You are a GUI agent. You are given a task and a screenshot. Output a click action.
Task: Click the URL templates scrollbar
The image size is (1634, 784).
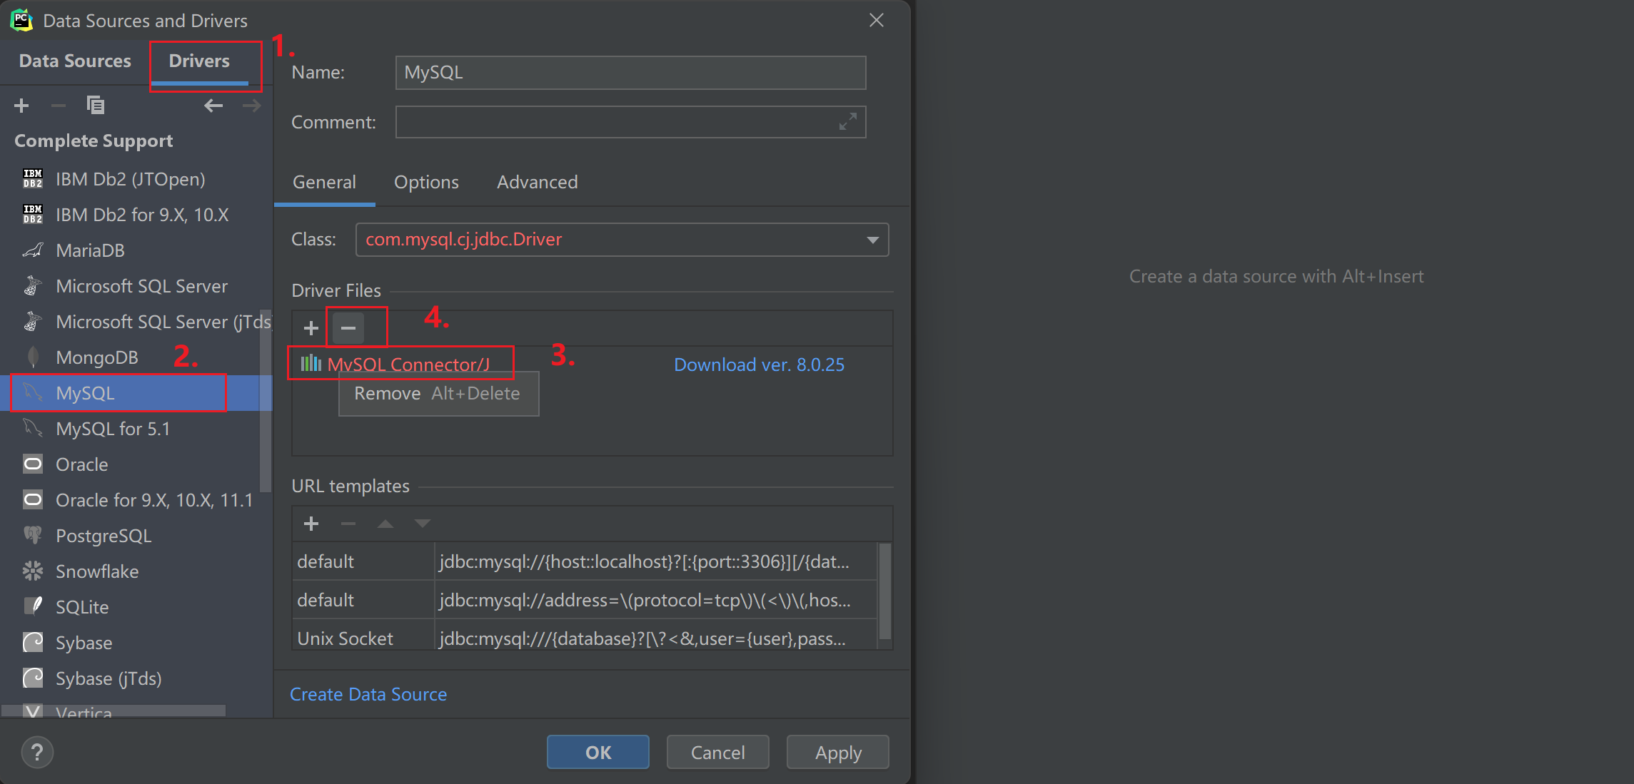pyautogui.click(x=884, y=592)
